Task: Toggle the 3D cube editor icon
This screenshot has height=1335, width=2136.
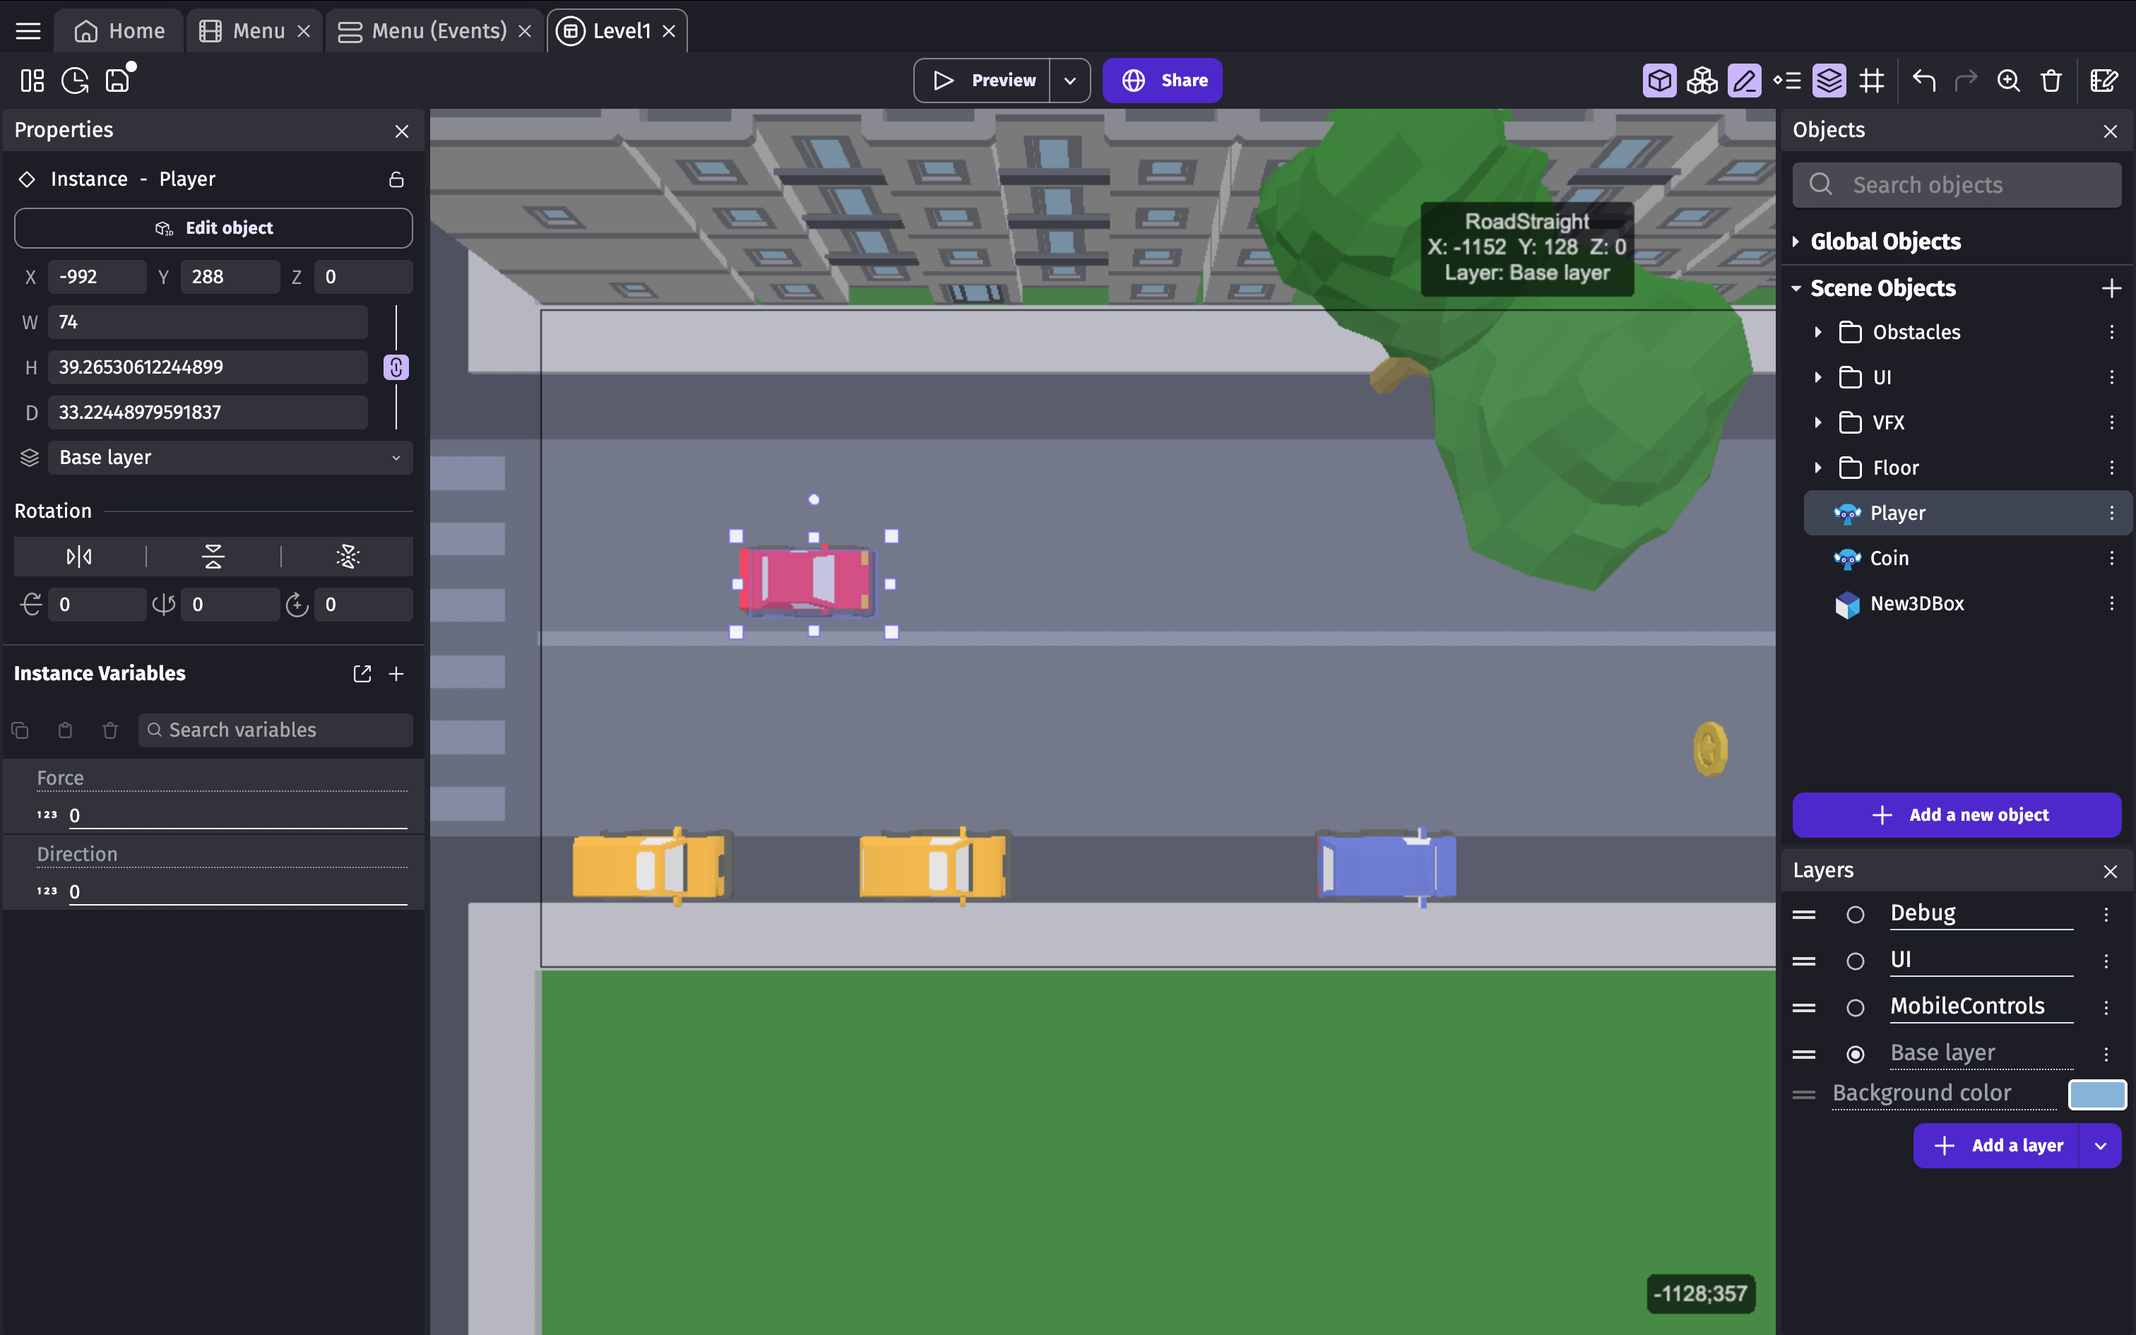Action: pyautogui.click(x=1659, y=81)
